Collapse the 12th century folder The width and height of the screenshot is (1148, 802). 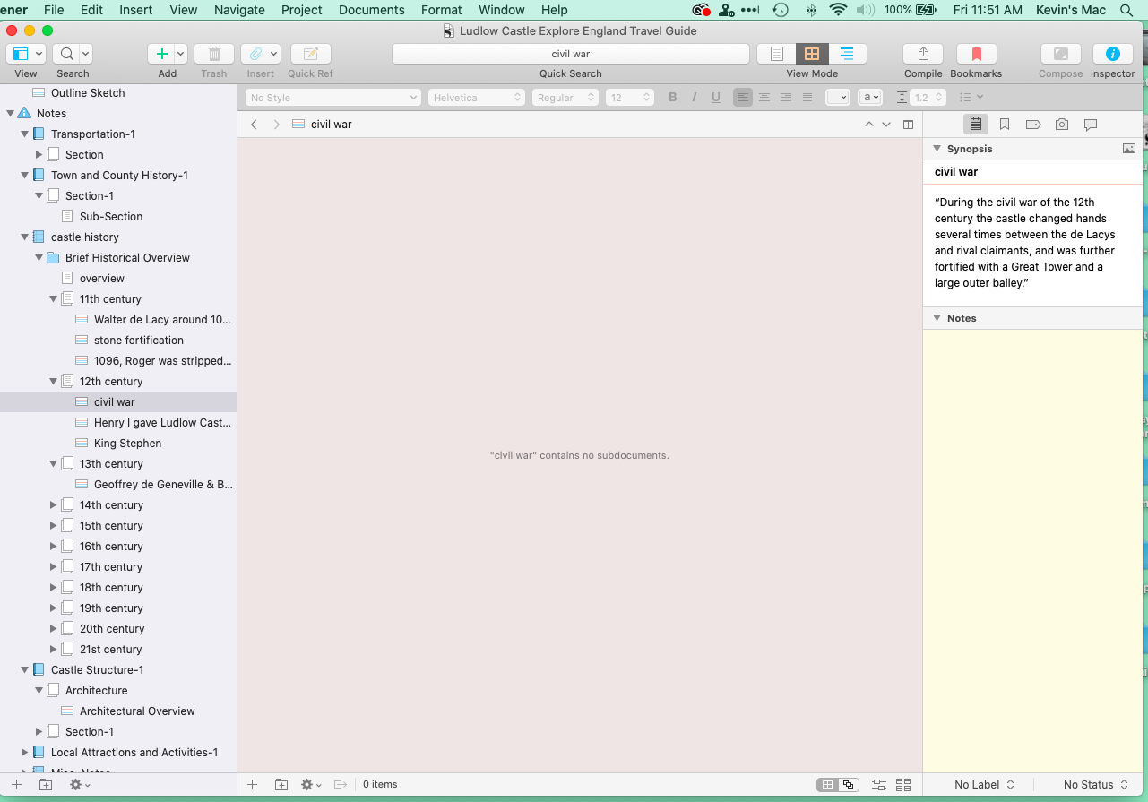(54, 382)
